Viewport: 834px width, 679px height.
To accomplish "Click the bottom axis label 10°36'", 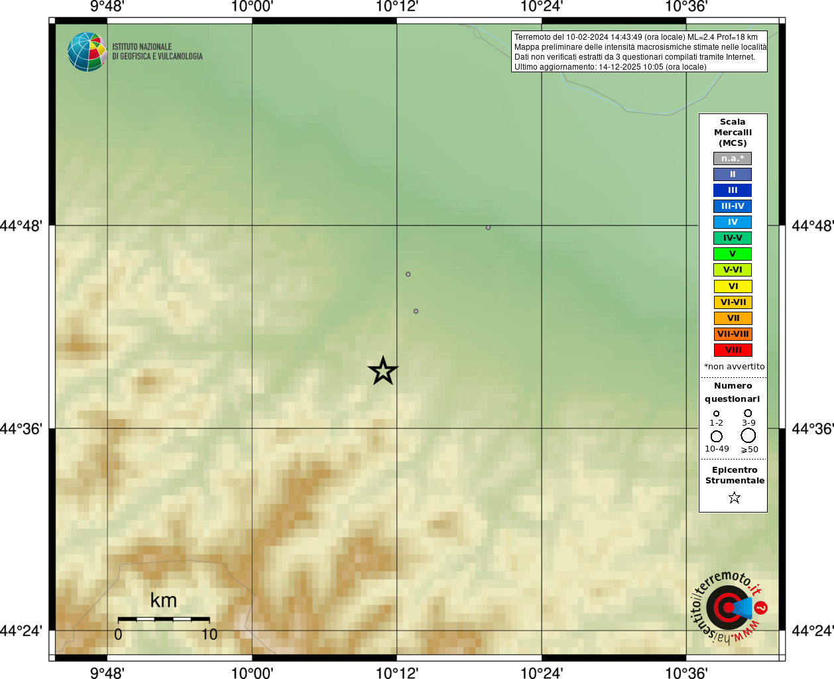I will point(686,673).
